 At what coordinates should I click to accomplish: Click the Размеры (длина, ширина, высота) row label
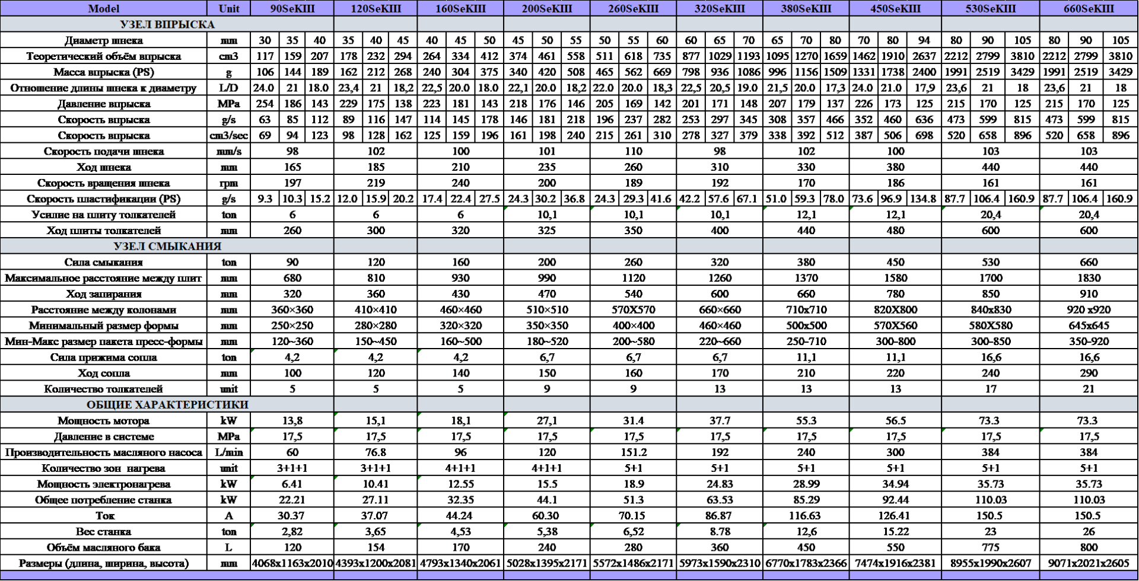point(103,563)
